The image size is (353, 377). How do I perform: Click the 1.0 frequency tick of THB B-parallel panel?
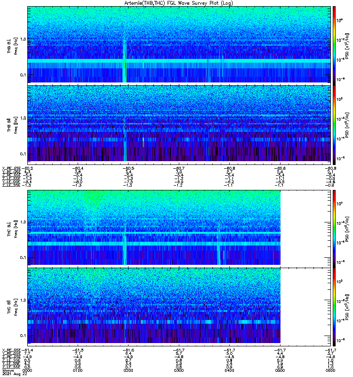(x=23, y=118)
